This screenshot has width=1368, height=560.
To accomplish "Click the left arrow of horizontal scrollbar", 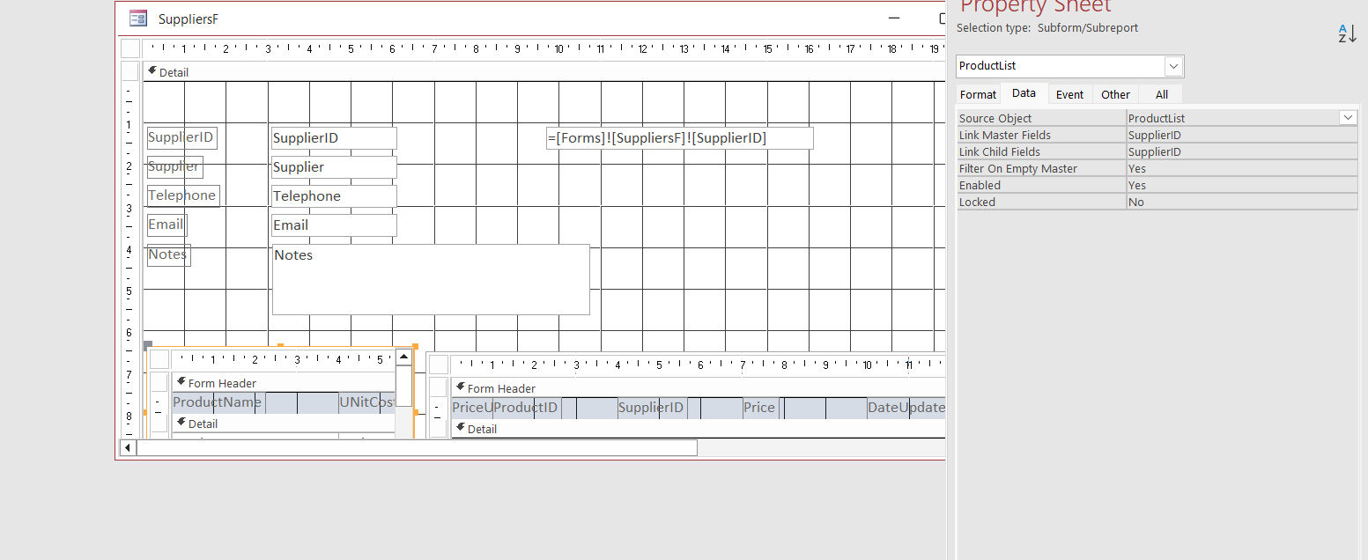I will 127,447.
